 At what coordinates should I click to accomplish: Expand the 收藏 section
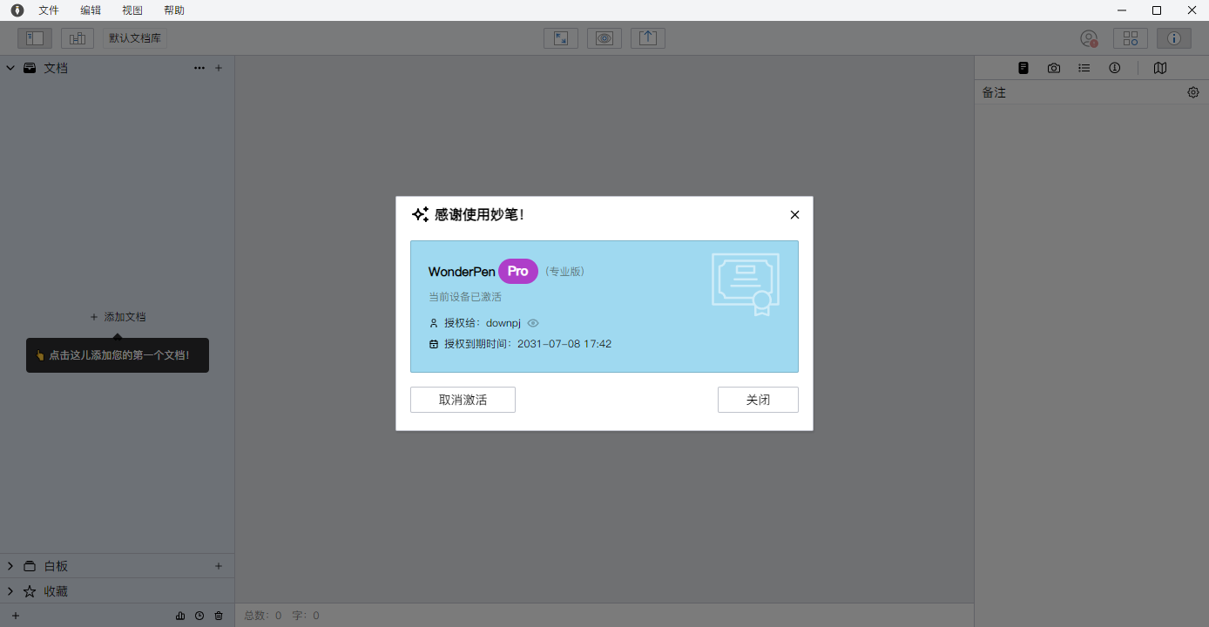pyautogui.click(x=10, y=591)
